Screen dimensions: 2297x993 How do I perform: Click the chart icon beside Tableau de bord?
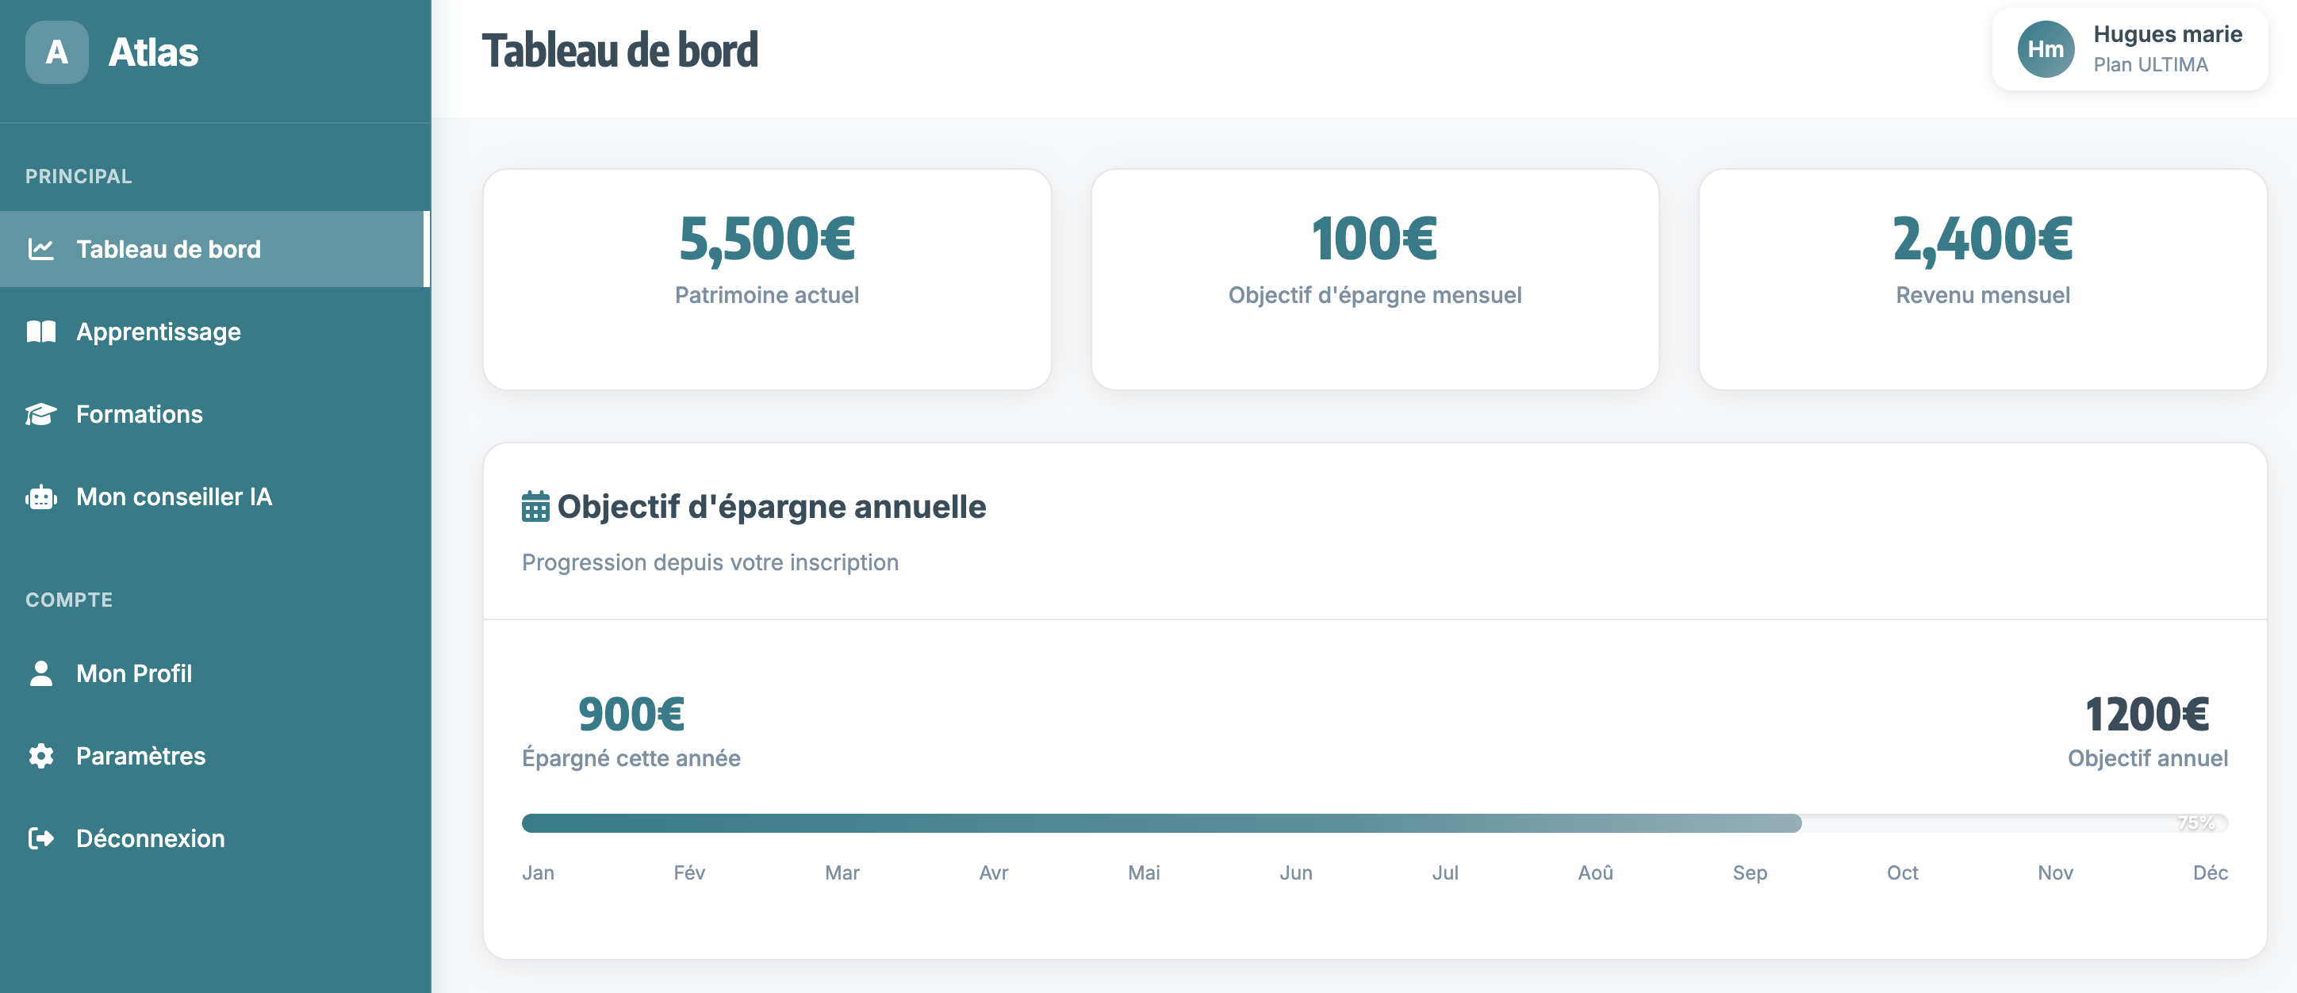[x=41, y=249]
